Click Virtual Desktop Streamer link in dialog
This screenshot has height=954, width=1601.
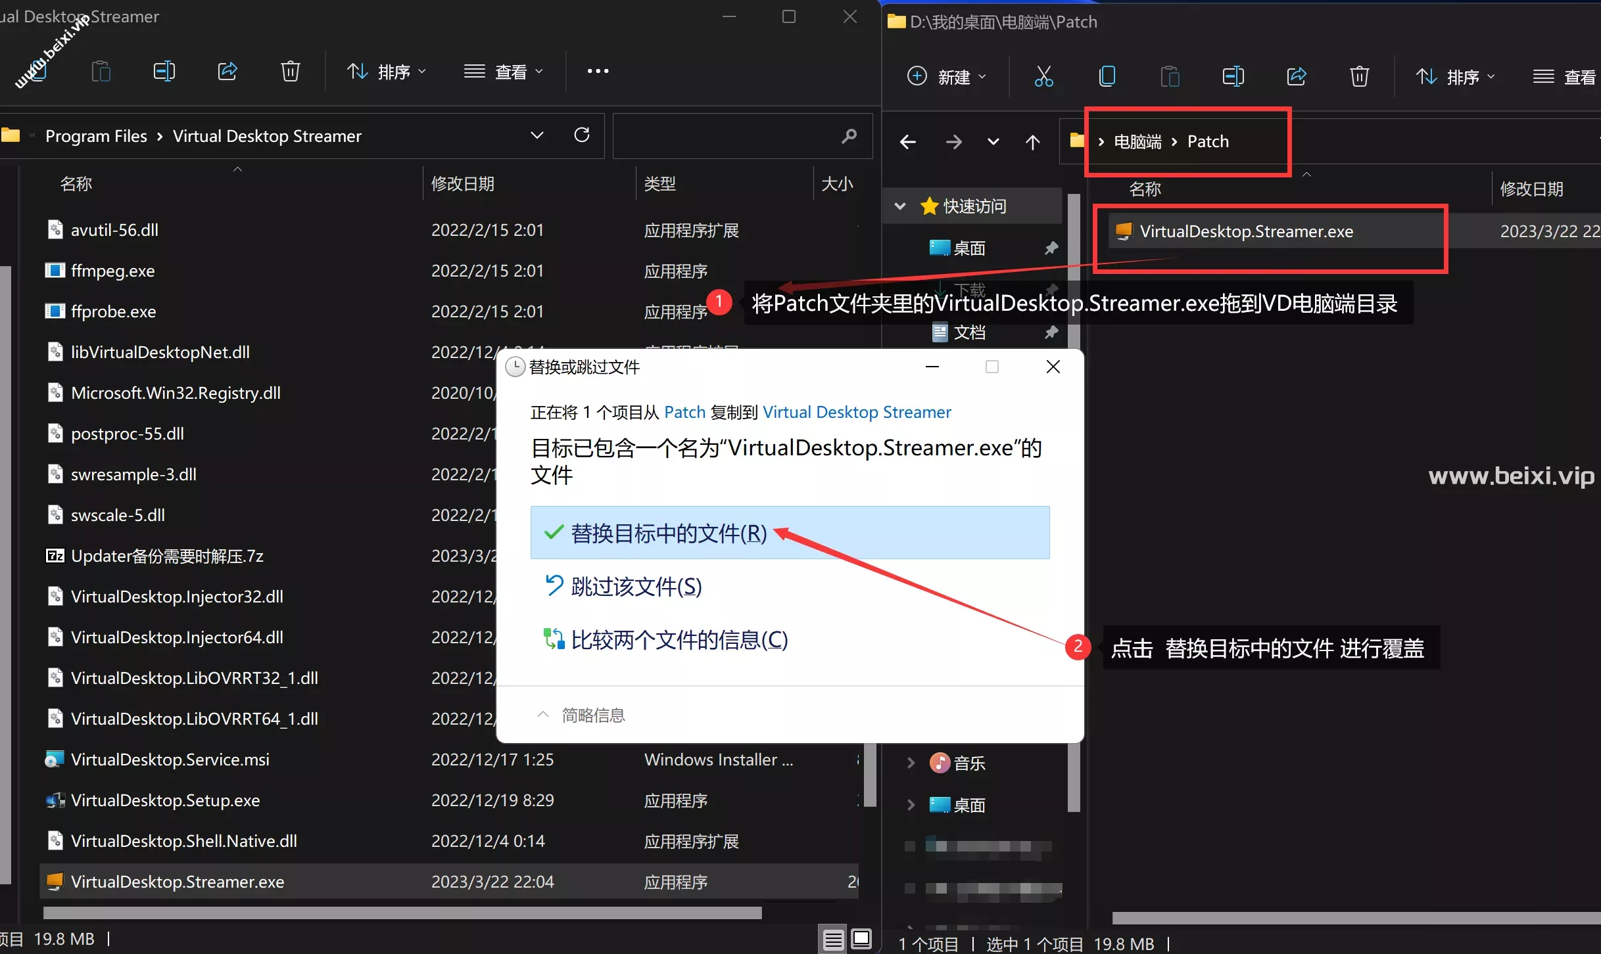(857, 412)
